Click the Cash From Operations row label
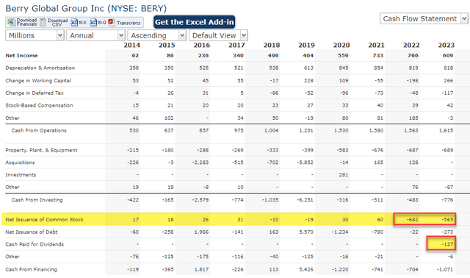The width and height of the screenshot is (470, 278). [39, 130]
